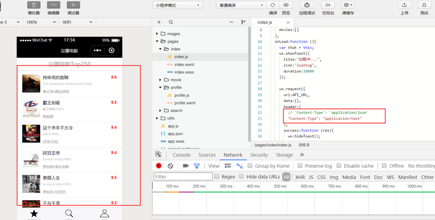Tap the search tab icon in simulator
Image resolution: width=435 pixels, height=220 pixels.
[x=69, y=213]
